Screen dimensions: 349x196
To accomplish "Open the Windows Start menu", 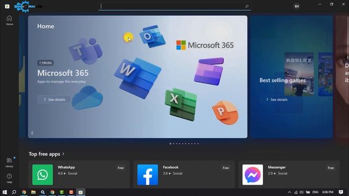I will [4, 192].
